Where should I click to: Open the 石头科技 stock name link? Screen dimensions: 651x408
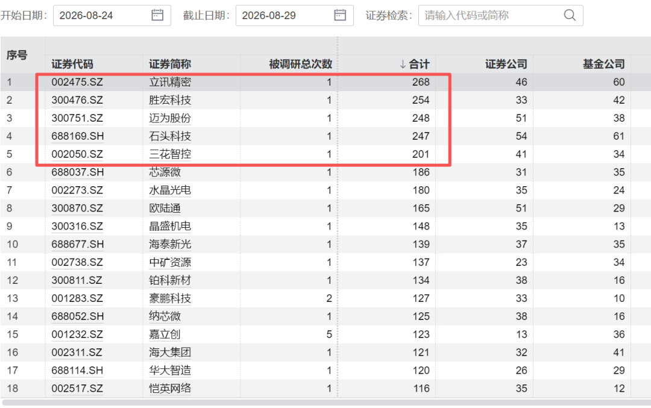[170, 136]
